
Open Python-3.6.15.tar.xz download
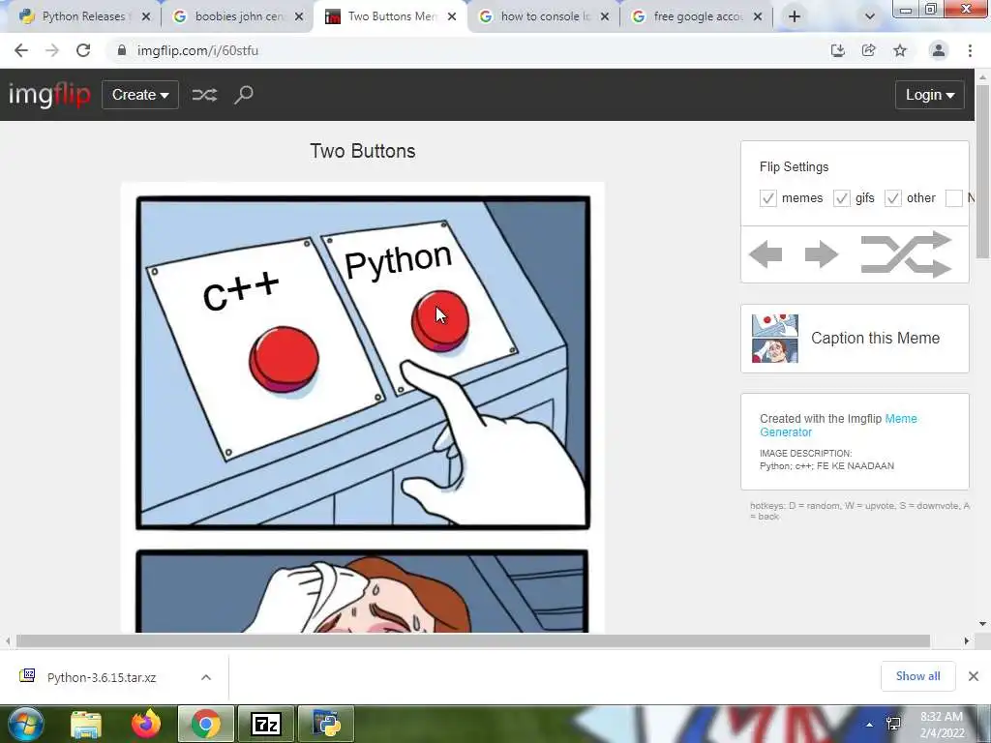point(101,677)
